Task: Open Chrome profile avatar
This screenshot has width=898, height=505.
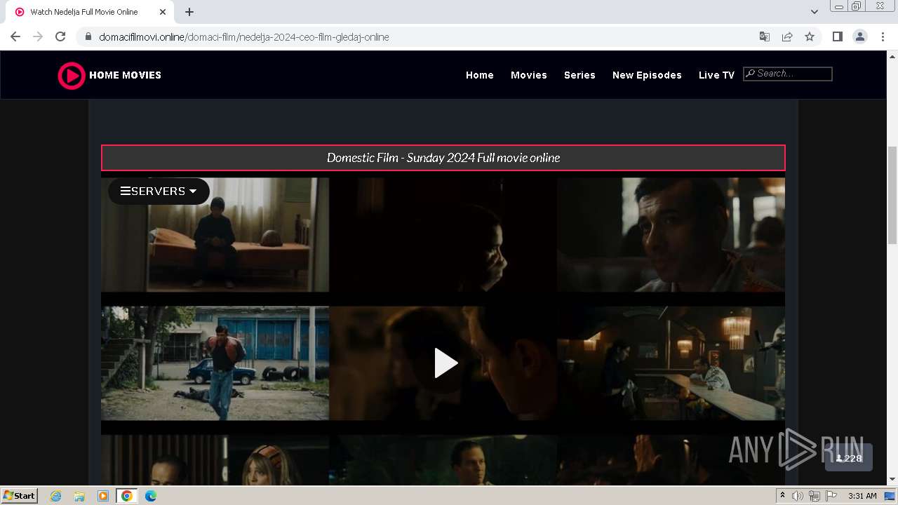Action: point(860,36)
